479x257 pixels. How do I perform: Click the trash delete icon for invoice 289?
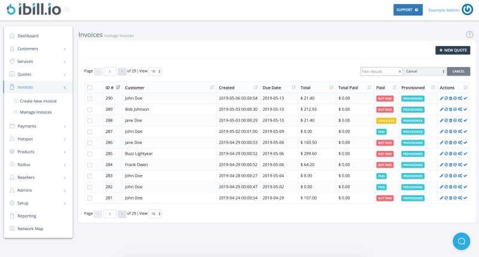[451, 110]
